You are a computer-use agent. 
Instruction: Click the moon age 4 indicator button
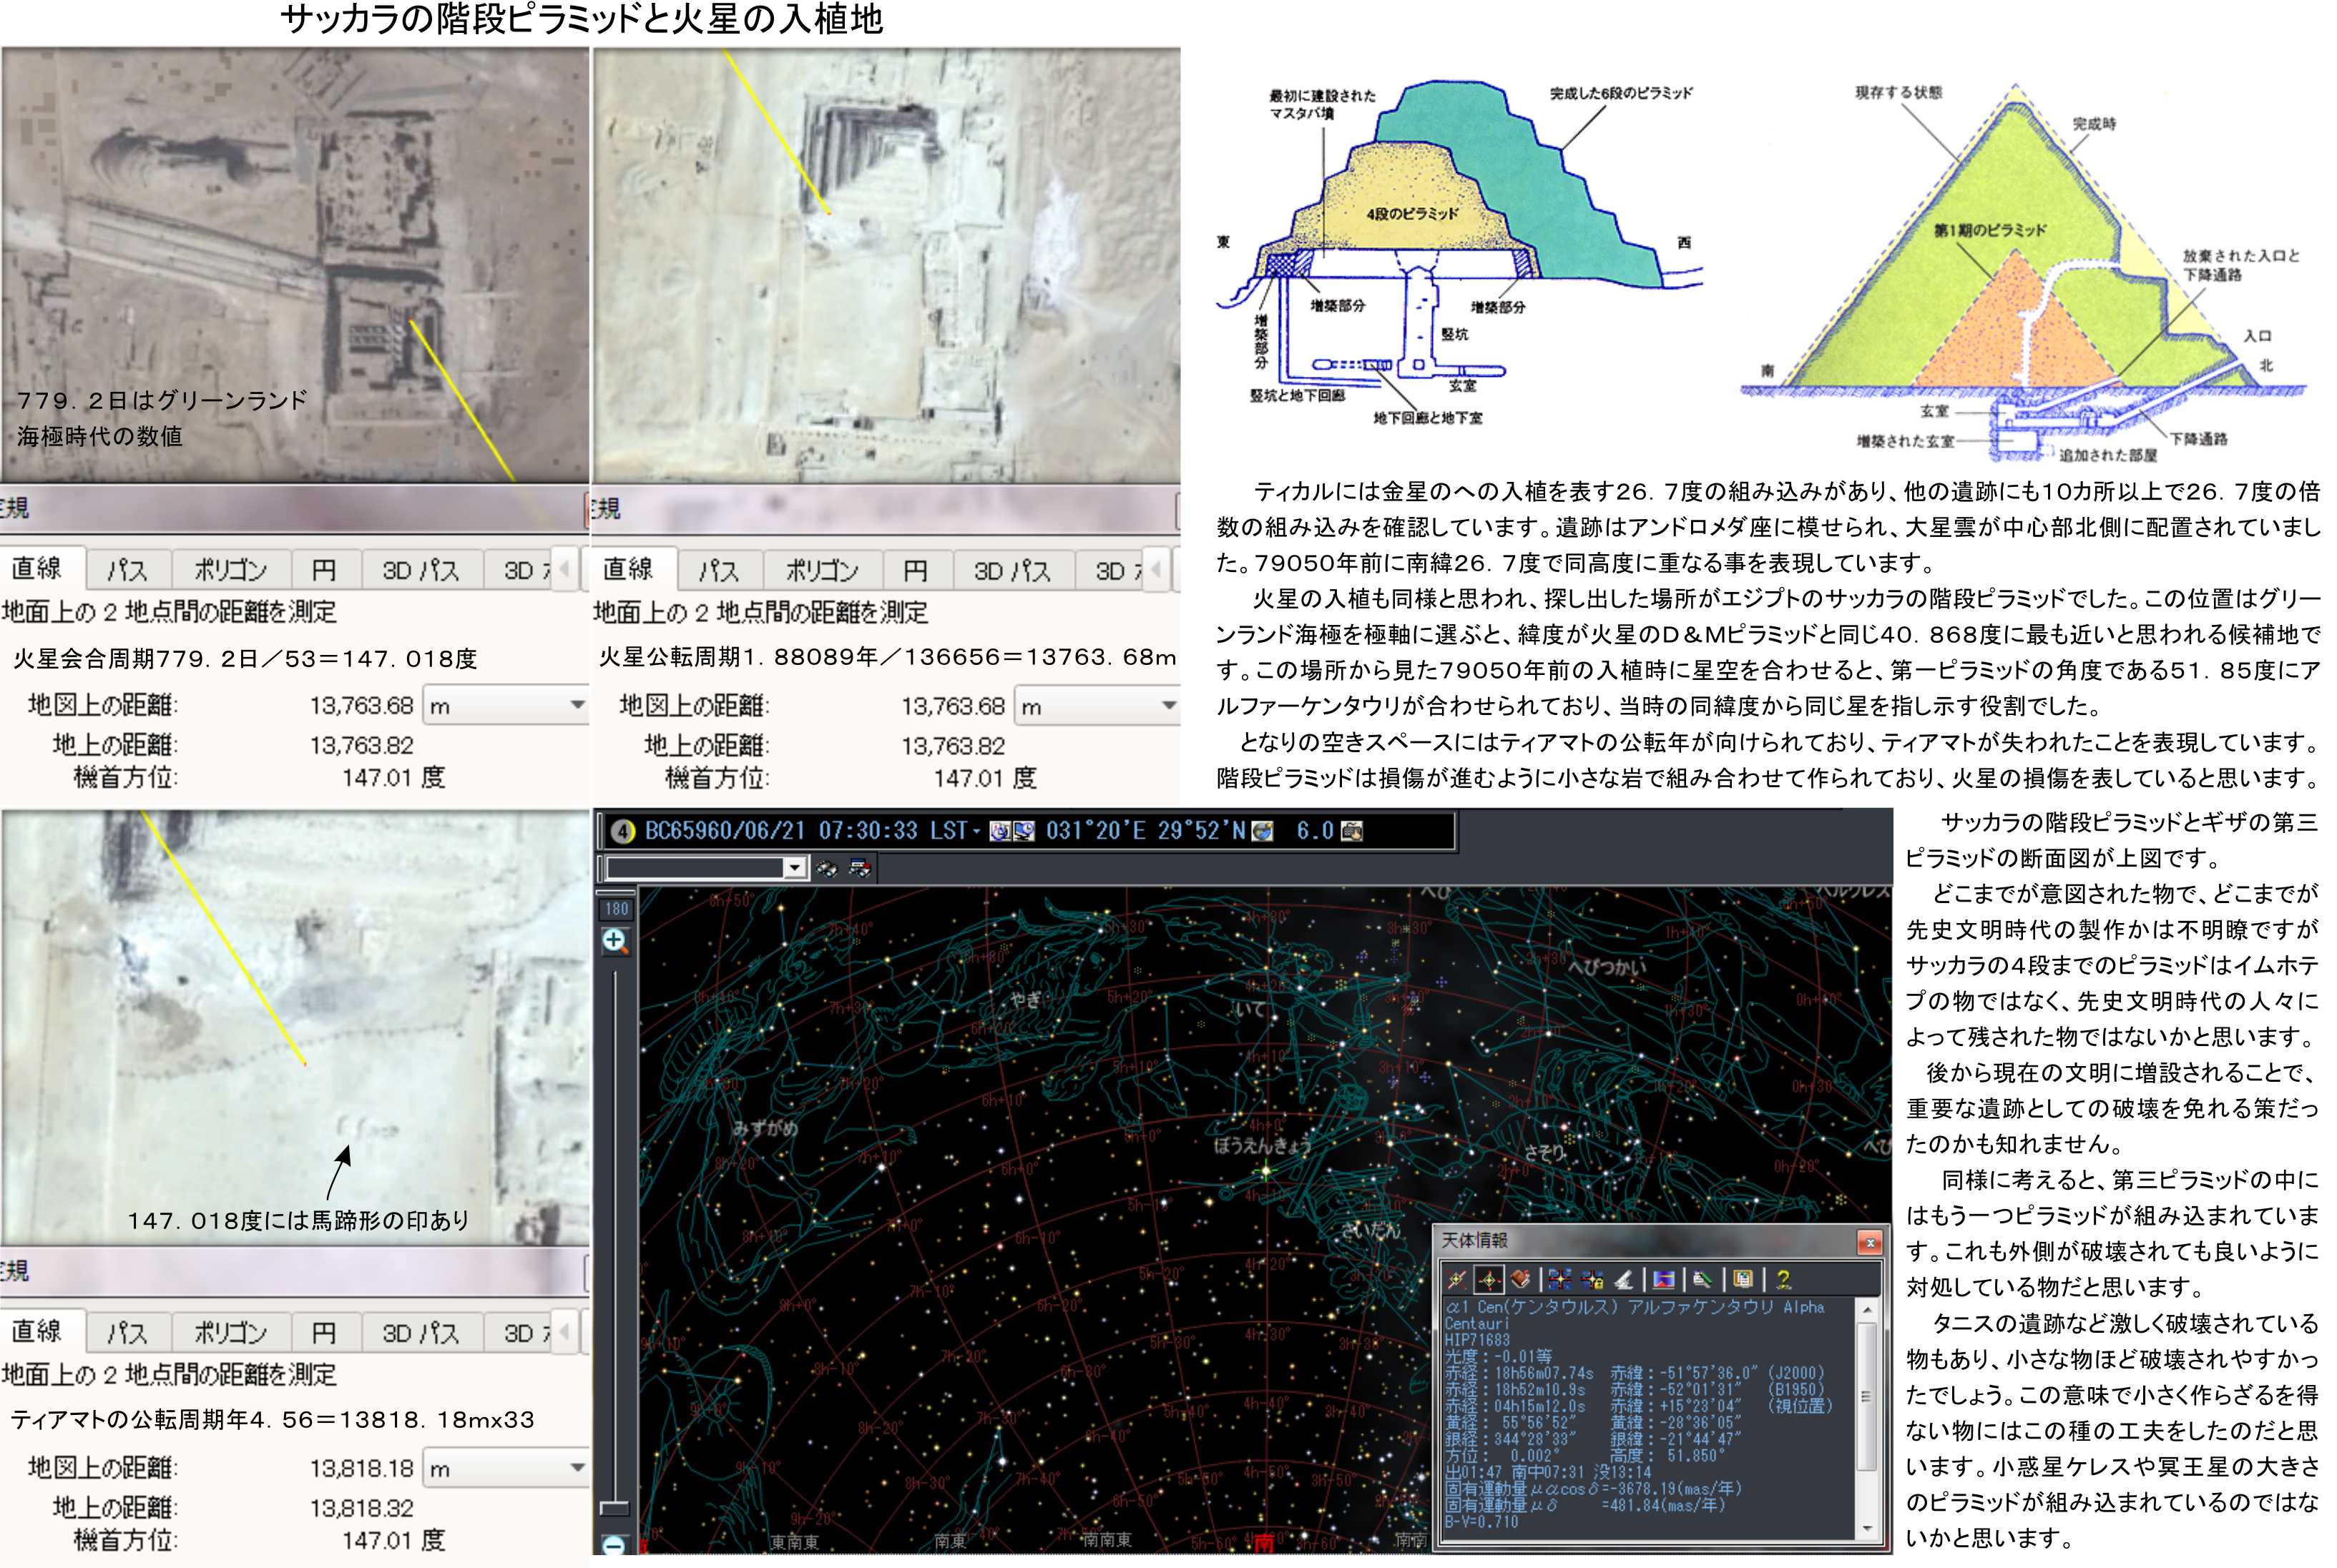pos(622,832)
